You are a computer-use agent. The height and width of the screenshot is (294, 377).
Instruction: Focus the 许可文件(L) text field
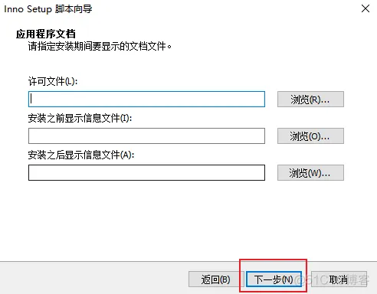click(x=146, y=99)
